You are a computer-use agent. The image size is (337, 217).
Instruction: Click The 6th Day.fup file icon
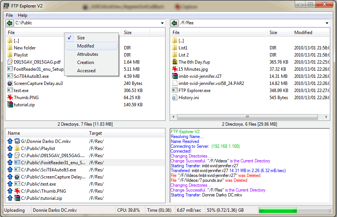pos(175,62)
